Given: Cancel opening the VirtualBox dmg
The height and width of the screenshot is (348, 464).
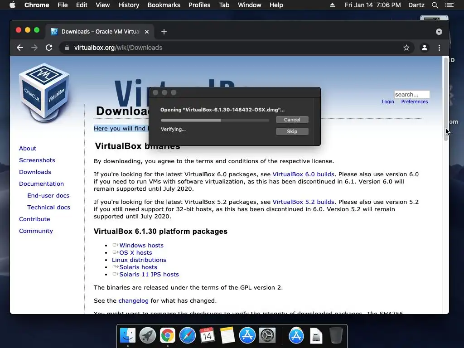Looking at the screenshot, I should point(292,120).
